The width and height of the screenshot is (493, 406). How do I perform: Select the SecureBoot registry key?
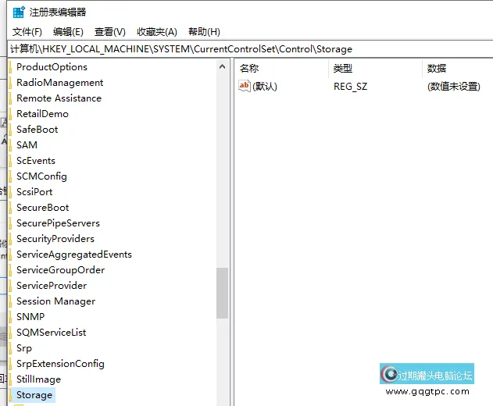42,208
